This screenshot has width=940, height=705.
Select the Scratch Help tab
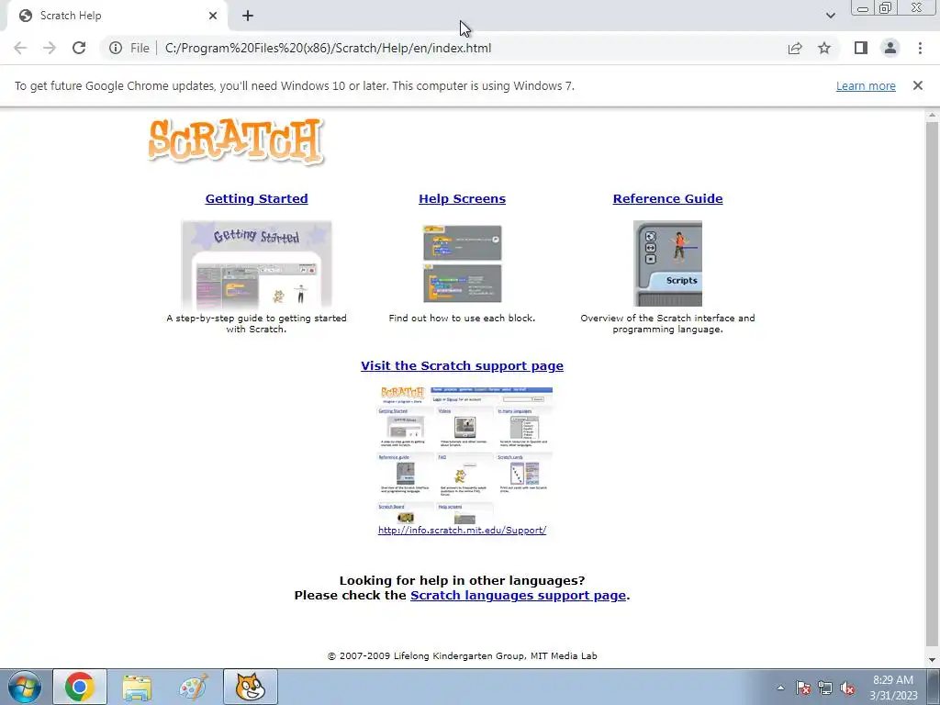coord(117,16)
